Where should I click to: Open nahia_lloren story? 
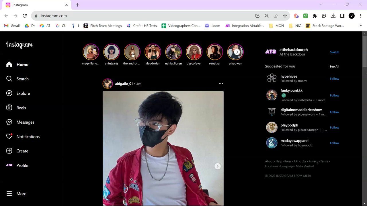tap(173, 52)
